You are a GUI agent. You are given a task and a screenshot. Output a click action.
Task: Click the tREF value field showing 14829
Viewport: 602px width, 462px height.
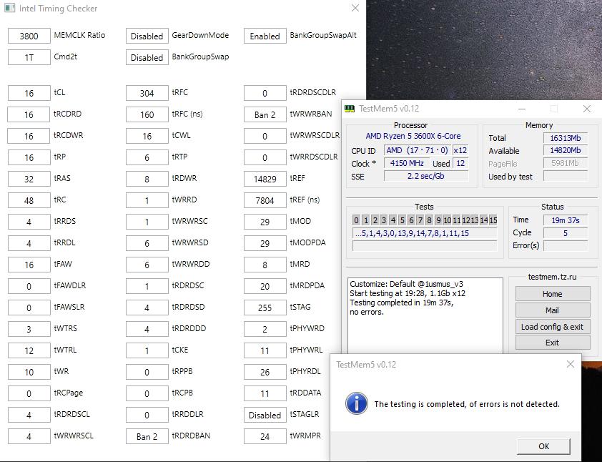click(265, 179)
